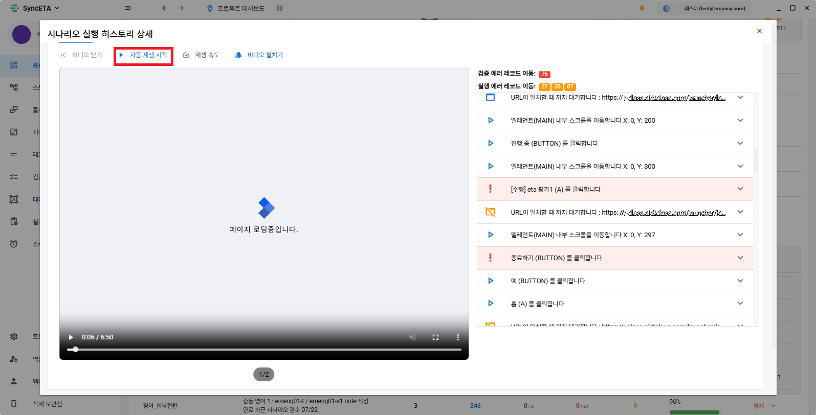The height and width of the screenshot is (415, 816).
Task: Open playback speed (재생 속도) option
Action: coord(201,55)
